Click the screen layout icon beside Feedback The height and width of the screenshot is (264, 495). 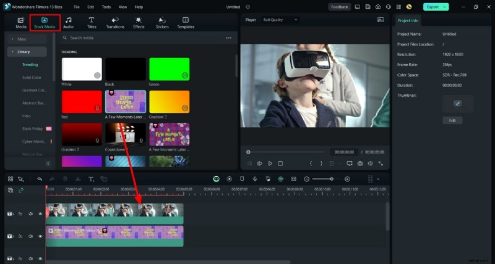tap(358, 7)
